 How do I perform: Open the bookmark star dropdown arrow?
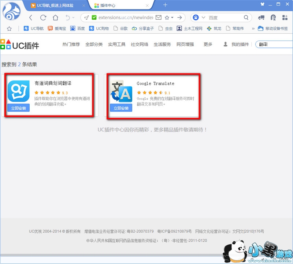[172, 18]
